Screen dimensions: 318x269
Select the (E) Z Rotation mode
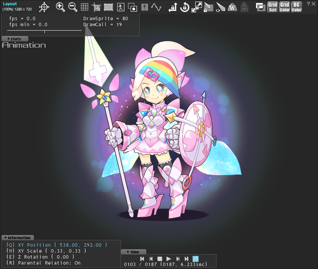point(40,257)
